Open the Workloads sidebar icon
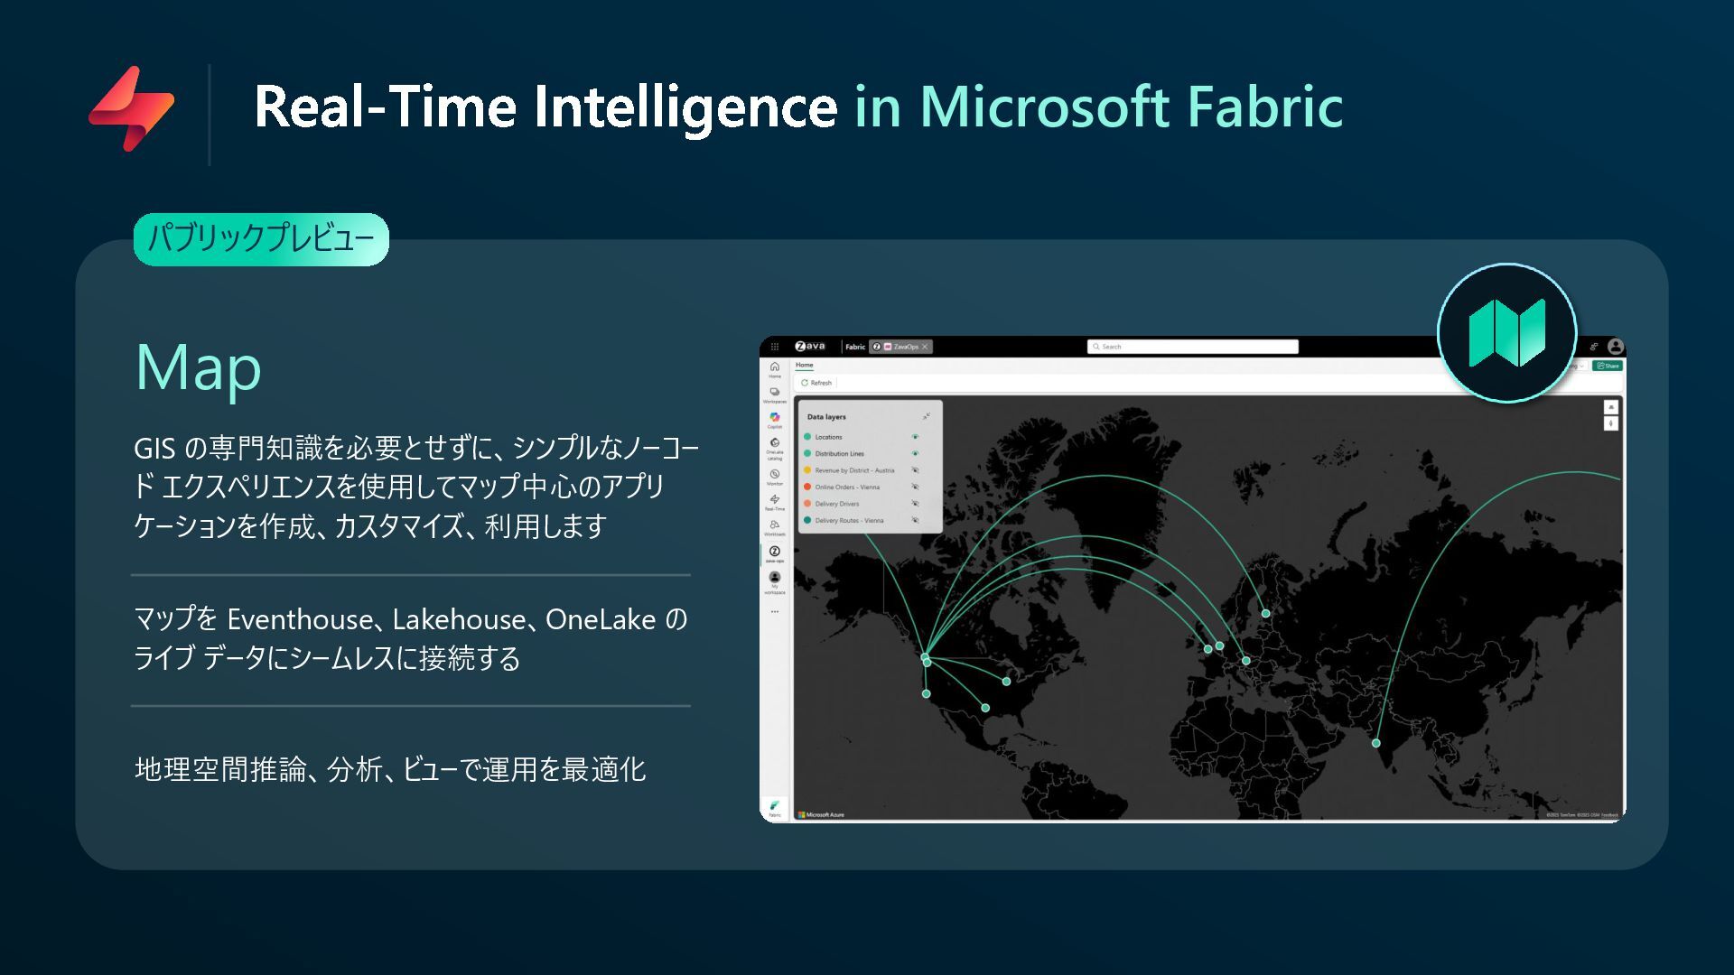The width and height of the screenshot is (1734, 975). 774,525
